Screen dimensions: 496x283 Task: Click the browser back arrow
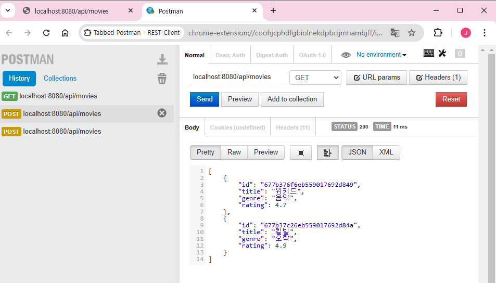[x=9, y=33]
